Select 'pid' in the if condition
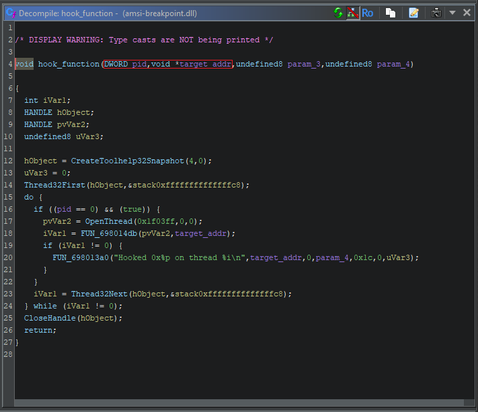This screenshot has height=412, width=478. pos(64,209)
